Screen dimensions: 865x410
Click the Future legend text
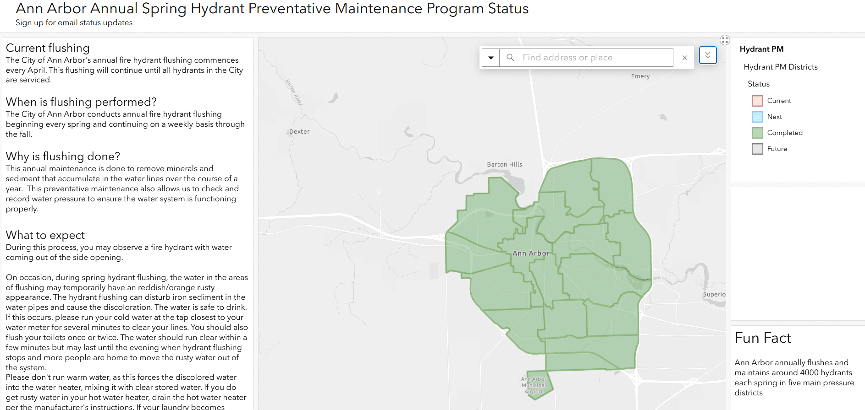[777, 149]
